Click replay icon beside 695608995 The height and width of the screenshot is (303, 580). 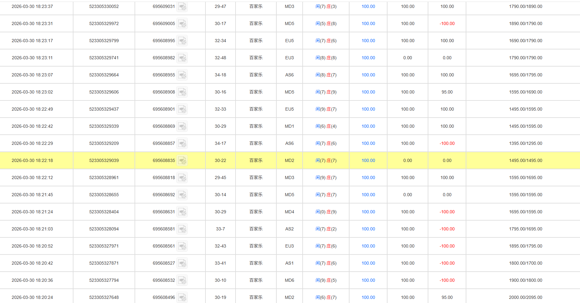point(182,41)
